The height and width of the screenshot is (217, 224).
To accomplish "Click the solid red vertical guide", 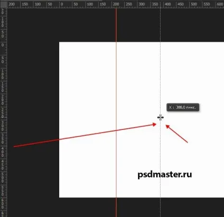I will pos(116,112).
